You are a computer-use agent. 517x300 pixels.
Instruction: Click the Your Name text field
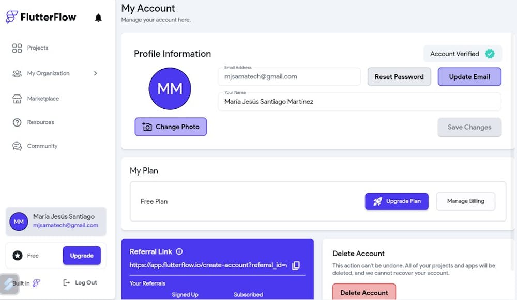[x=359, y=102]
